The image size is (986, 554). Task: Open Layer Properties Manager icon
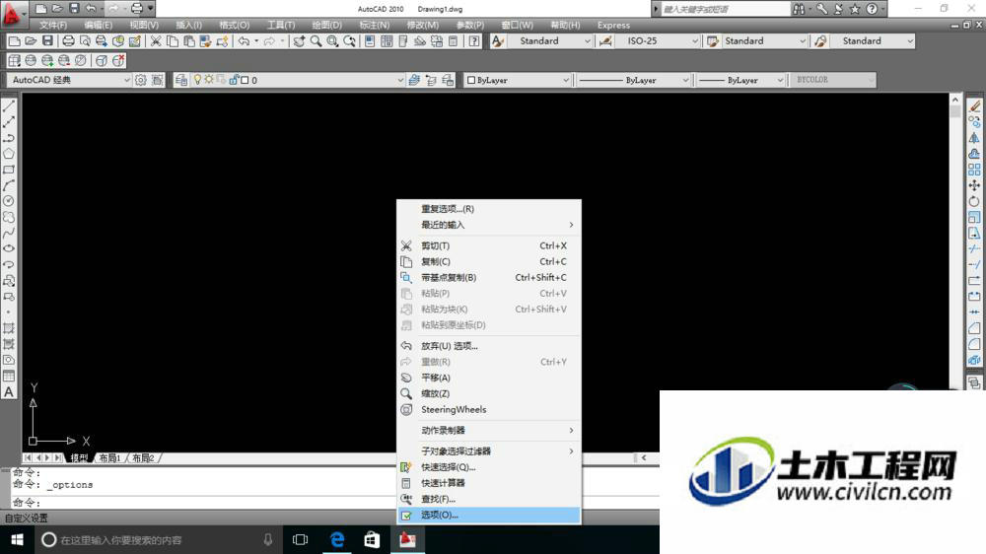pos(181,81)
